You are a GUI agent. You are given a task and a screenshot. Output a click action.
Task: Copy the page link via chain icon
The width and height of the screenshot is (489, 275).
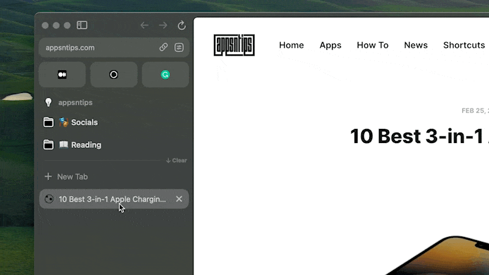(x=163, y=47)
